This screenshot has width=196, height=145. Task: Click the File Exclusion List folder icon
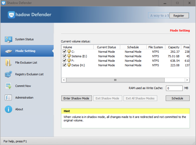(x=8, y=63)
